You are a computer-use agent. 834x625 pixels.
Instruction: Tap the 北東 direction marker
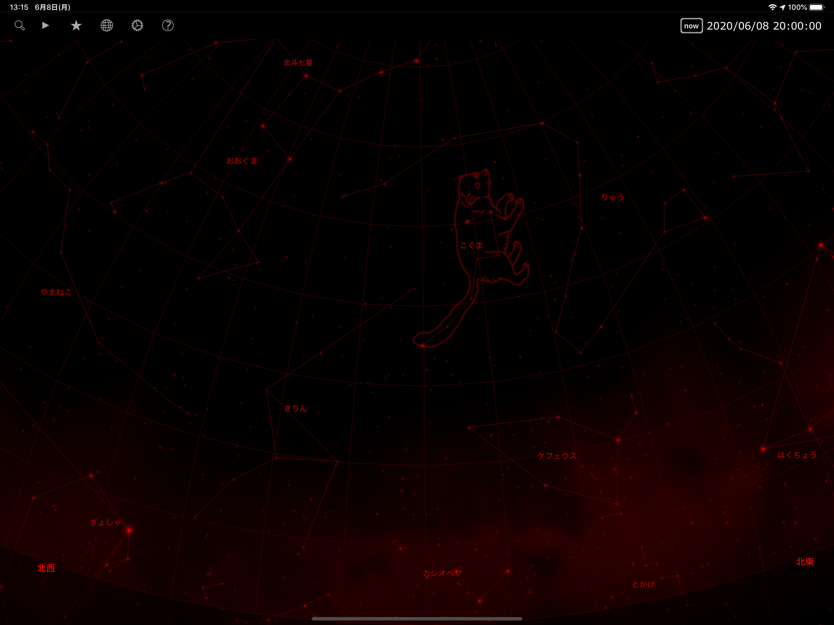[x=805, y=562]
